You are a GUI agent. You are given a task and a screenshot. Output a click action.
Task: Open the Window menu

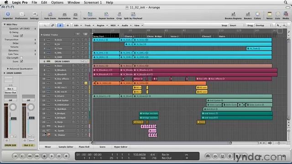73,2
